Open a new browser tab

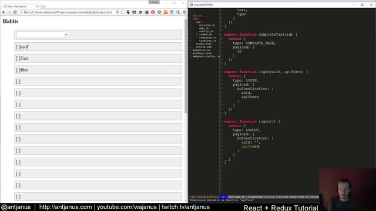pos(43,6)
